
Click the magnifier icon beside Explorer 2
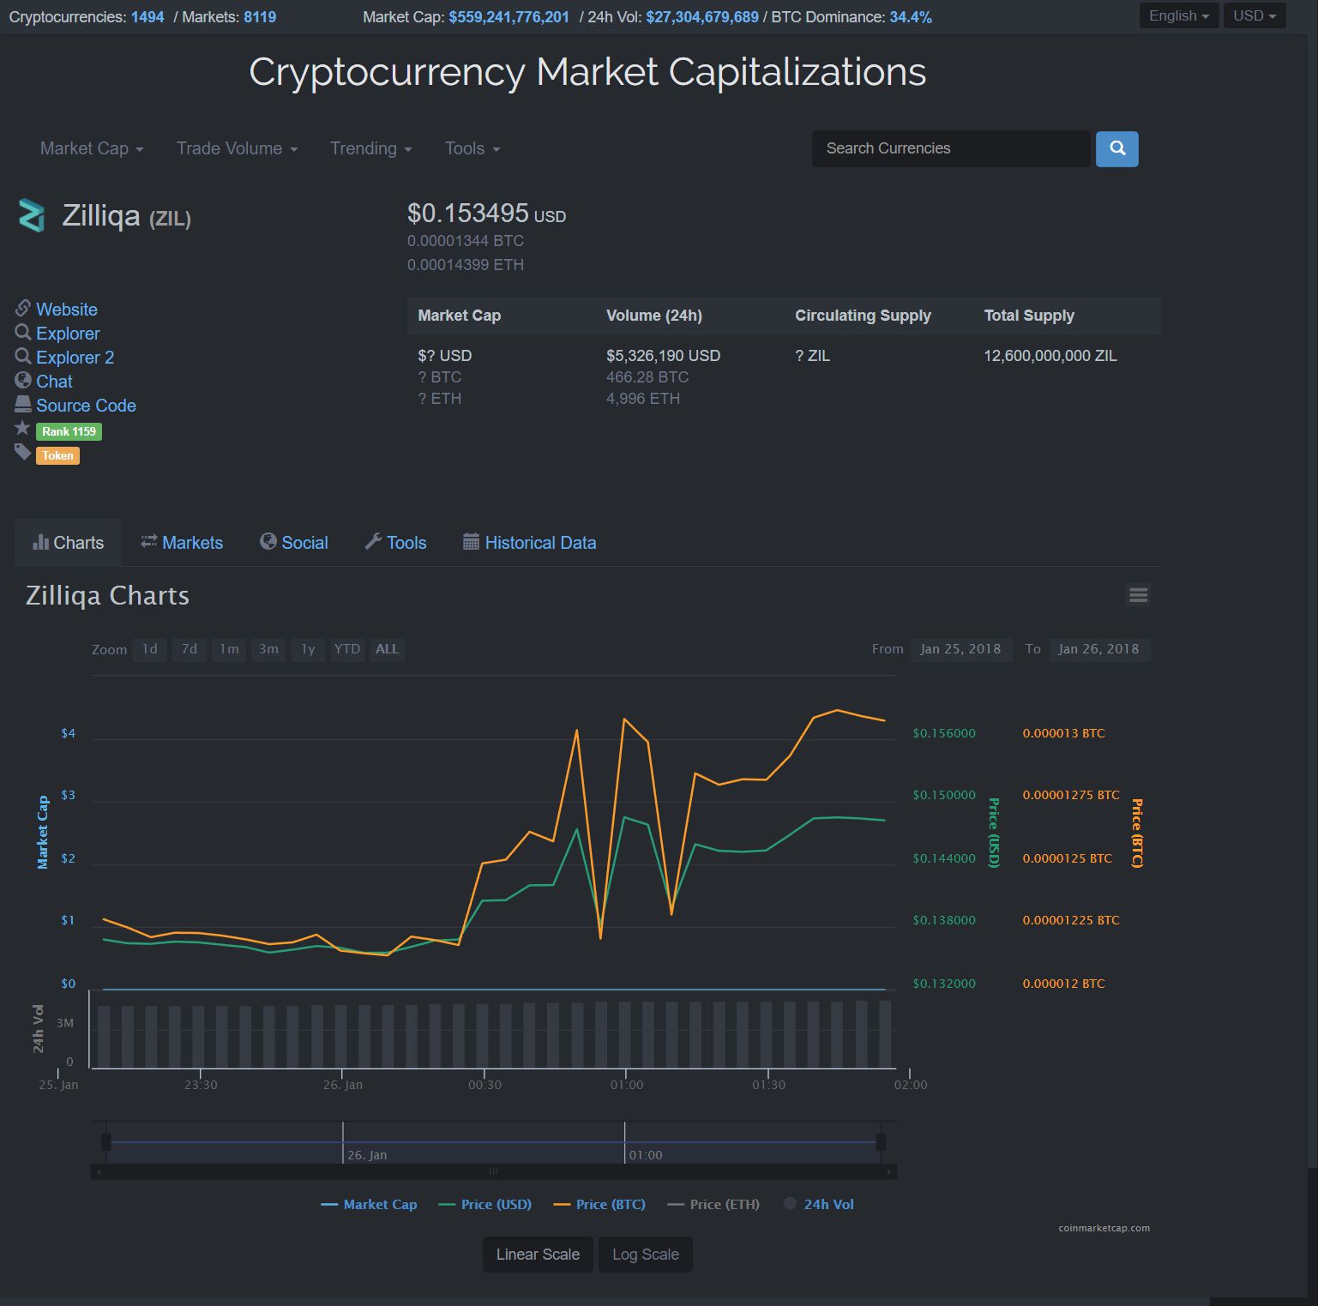coord(23,356)
